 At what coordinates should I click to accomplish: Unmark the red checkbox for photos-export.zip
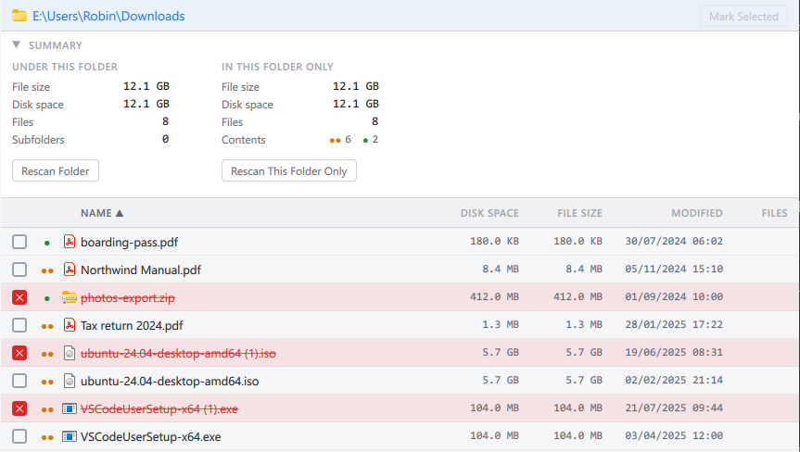pos(19,297)
